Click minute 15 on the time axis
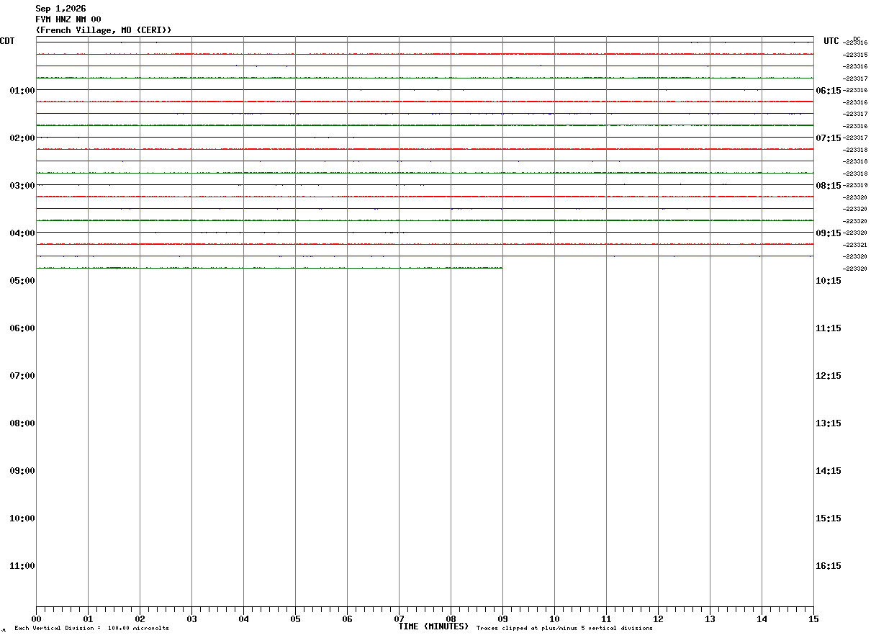The image size is (871, 638). coord(813,619)
